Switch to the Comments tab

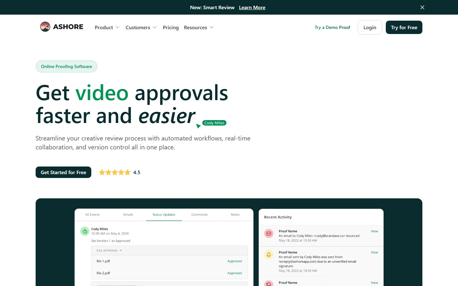point(199,214)
